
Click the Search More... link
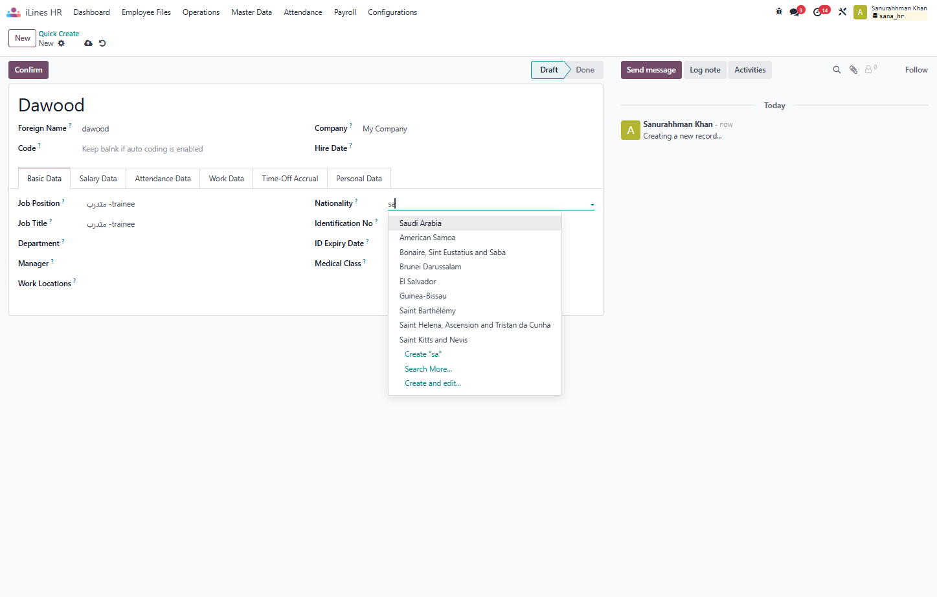click(x=428, y=369)
